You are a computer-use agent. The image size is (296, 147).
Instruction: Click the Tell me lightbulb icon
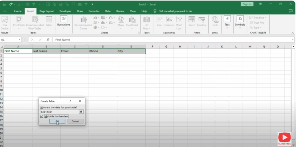(155, 11)
